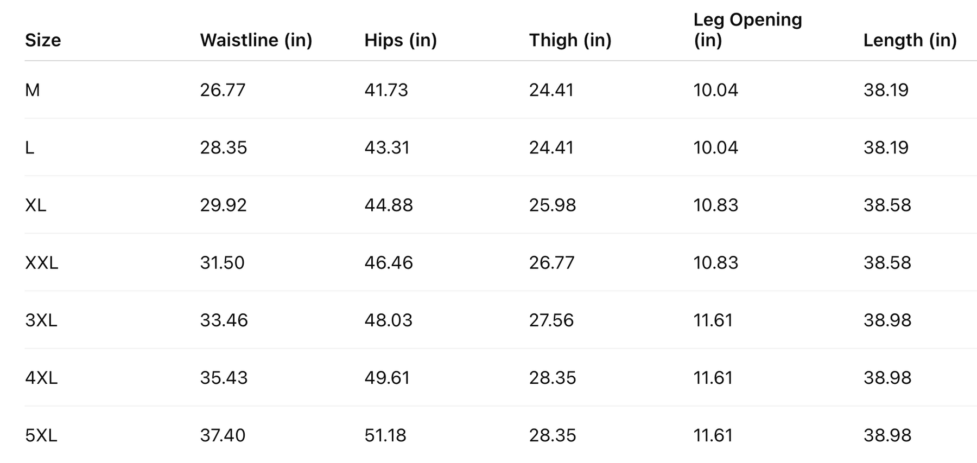Click the XXL size row label
This screenshot has height=463, width=977.
pyautogui.click(x=41, y=263)
